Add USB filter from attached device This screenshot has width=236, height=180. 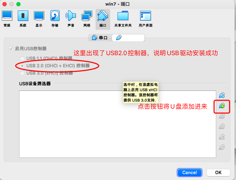click(x=222, y=106)
